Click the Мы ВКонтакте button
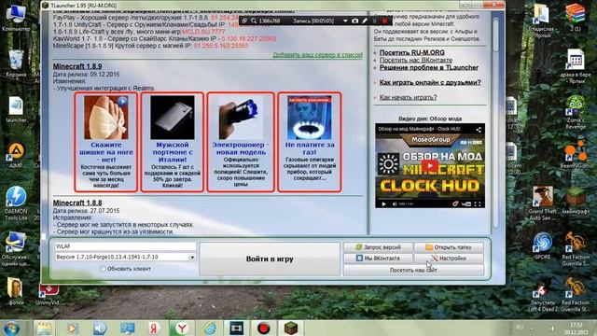 point(378,259)
